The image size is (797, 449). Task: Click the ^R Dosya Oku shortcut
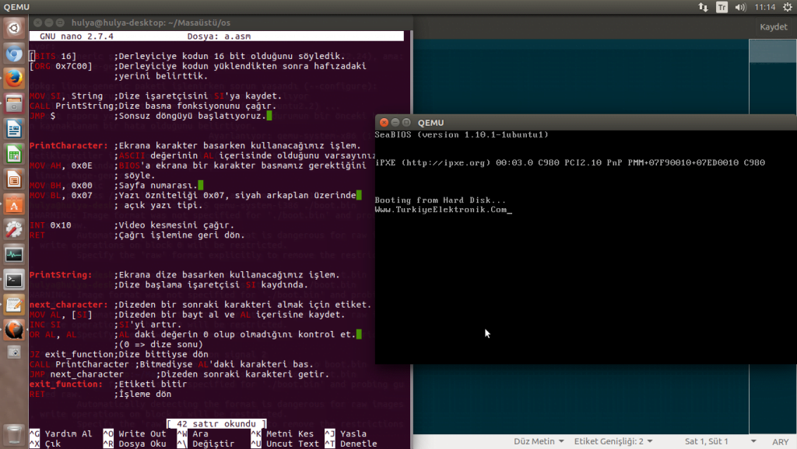click(x=135, y=444)
